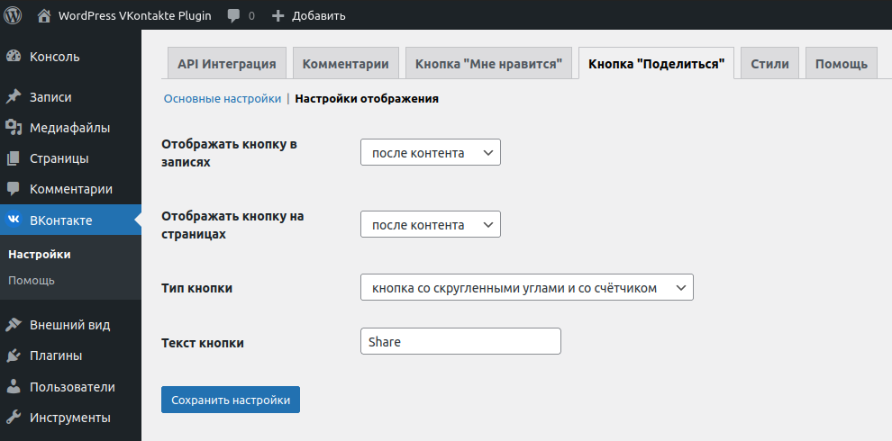Open the Отображать кнопку на страницах dropdown

pyautogui.click(x=431, y=224)
